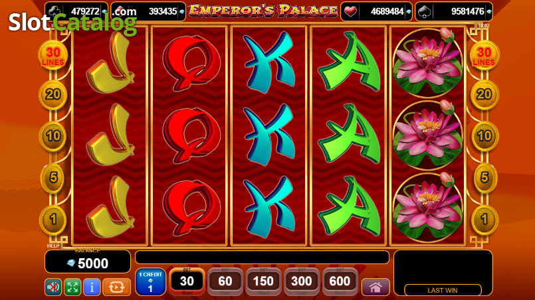The height and width of the screenshot is (300, 535).
Task: Start spin with Bet 150
Action: [x=263, y=281]
